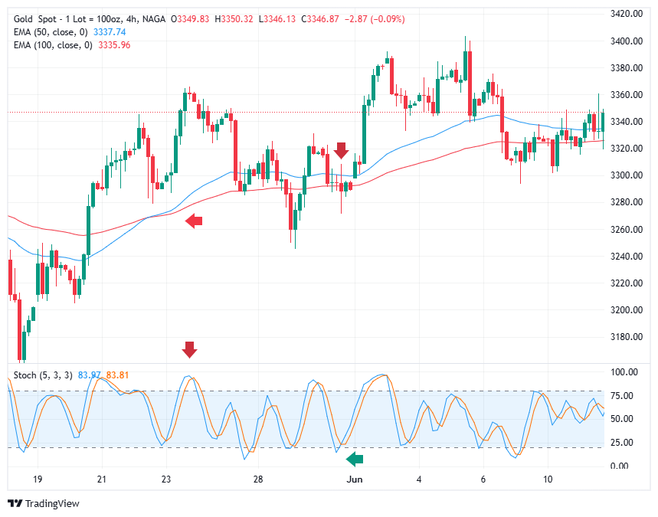The image size is (658, 517).
Task: Toggle the EMA (100, close, 0) indicator legend
Action: click(54, 46)
